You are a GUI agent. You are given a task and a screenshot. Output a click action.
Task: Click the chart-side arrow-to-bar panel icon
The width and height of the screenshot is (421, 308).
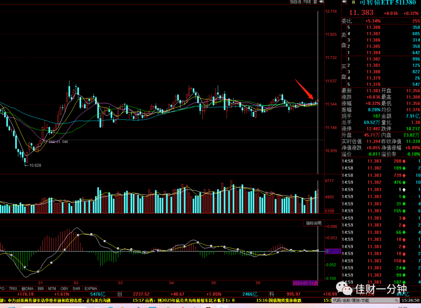tap(321, 2)
